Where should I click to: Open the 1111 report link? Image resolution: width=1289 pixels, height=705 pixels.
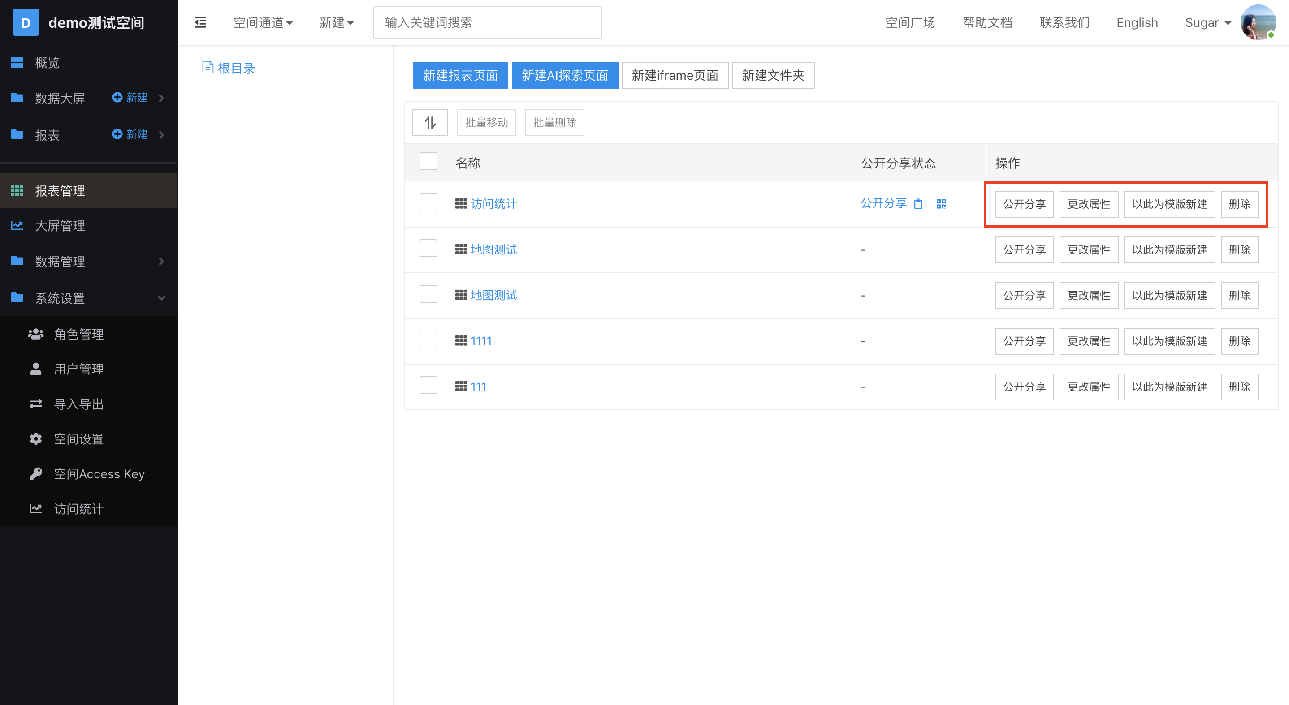tap(481, 340)
